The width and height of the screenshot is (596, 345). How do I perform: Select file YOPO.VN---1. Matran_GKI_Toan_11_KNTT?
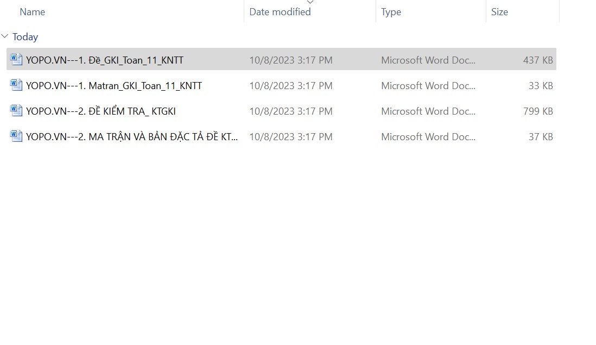(x=114, y=86)
